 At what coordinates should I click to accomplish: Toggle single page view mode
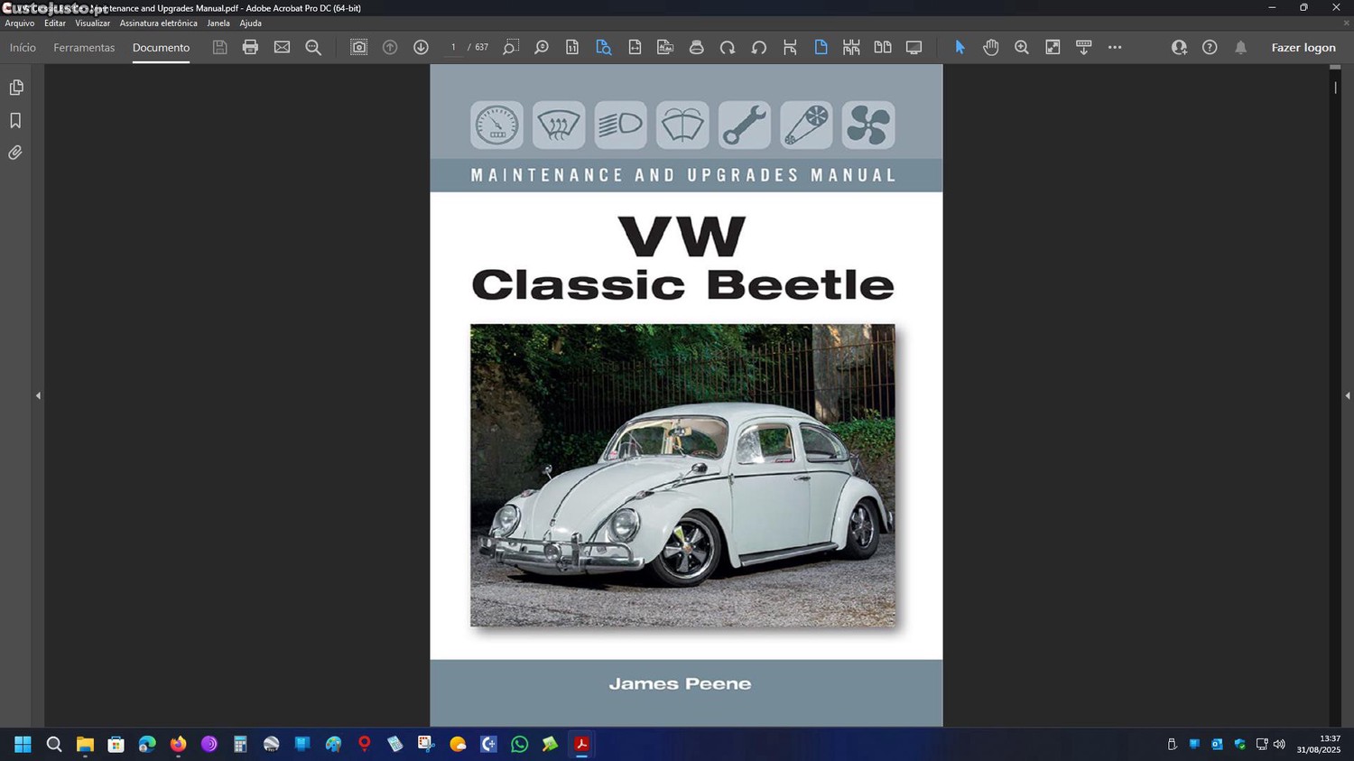click(821, 47)
